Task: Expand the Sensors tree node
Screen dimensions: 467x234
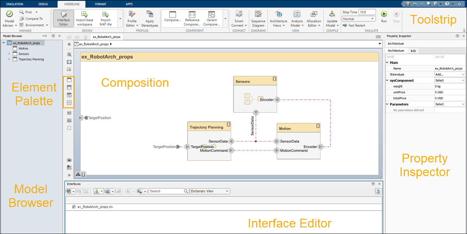Action: [9, 54]
